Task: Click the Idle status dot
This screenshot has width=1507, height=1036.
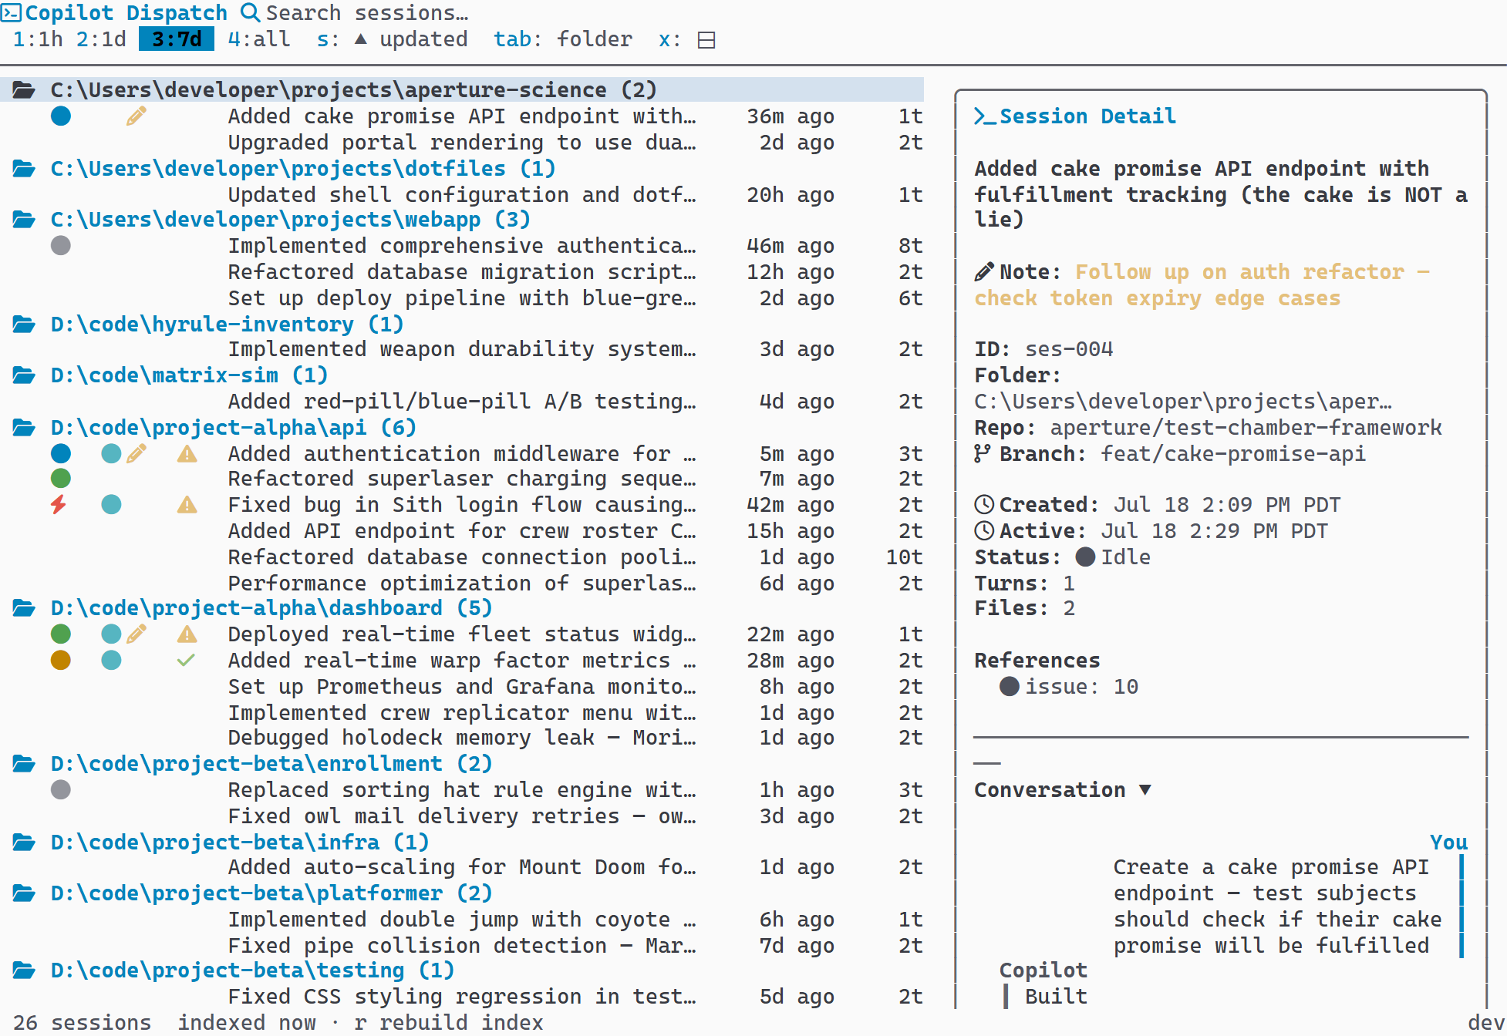Action: click(x=1085, y=557)
